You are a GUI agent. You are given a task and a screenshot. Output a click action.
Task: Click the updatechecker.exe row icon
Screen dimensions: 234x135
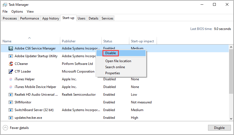(x=11, y=118)
